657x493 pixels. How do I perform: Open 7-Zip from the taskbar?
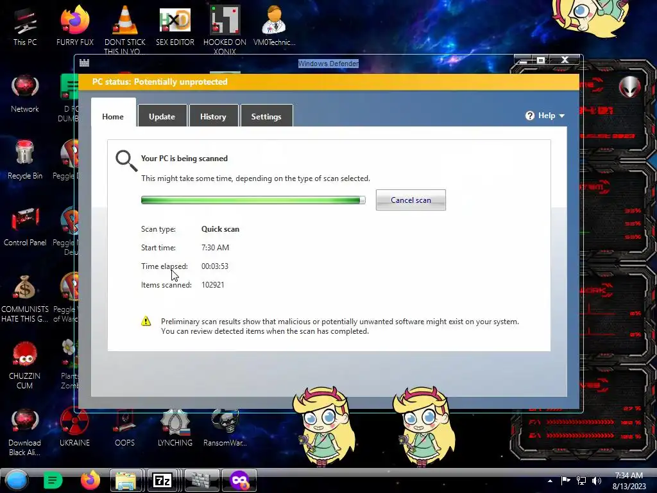(x=162, y=480)
